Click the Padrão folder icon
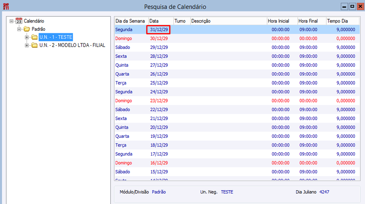365x204 pixels. pyautogui.click(x=27, y=29)
